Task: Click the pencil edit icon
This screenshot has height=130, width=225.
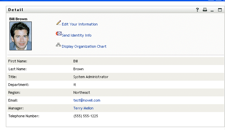Action: click(59, 23)
